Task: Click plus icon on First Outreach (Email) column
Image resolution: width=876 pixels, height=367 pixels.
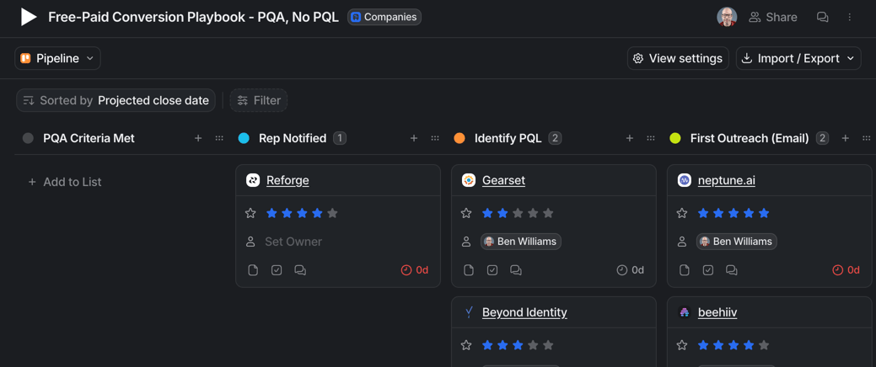Action: [x=846, y=138]
